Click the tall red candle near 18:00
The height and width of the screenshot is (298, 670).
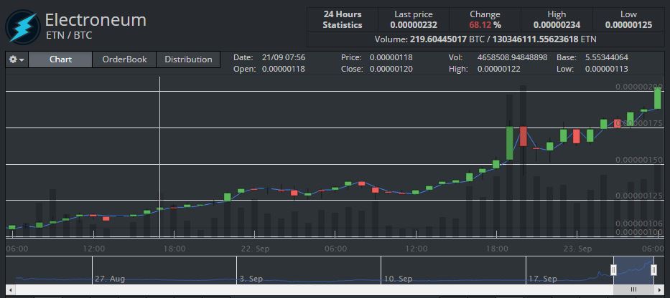pyautogui.click(x=523, y=136)
